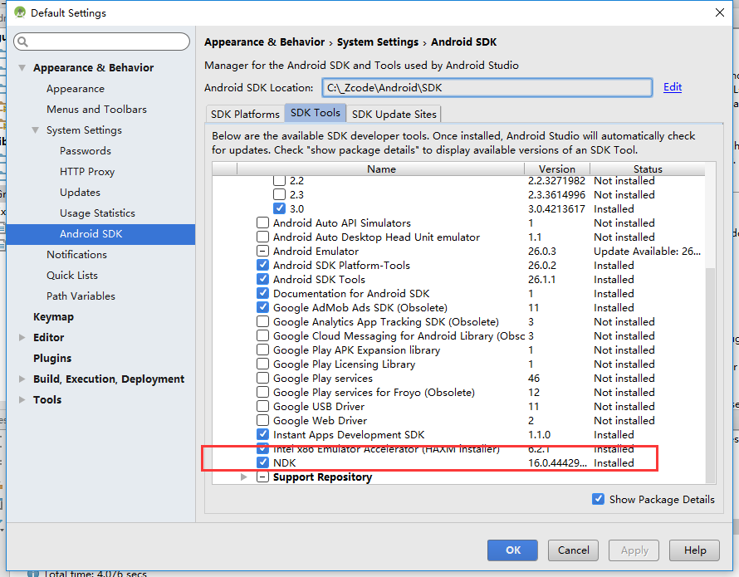The height and width of the screenshot is (577, 739).
Task: Open Updates settings page
Action: pos(80,193)
